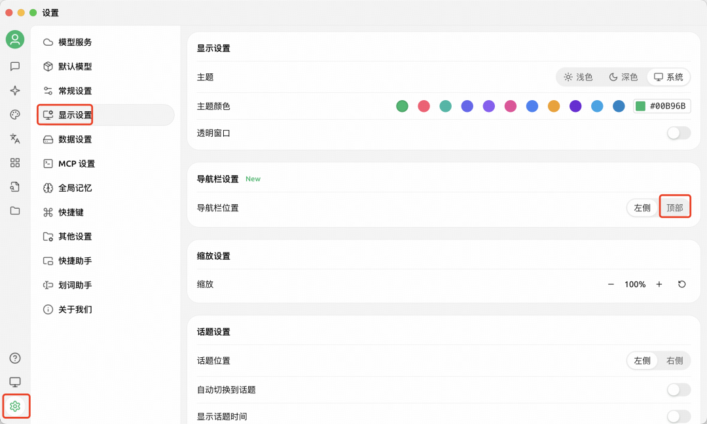Click the cloud icon beside 模型服务

coord(48,43)
